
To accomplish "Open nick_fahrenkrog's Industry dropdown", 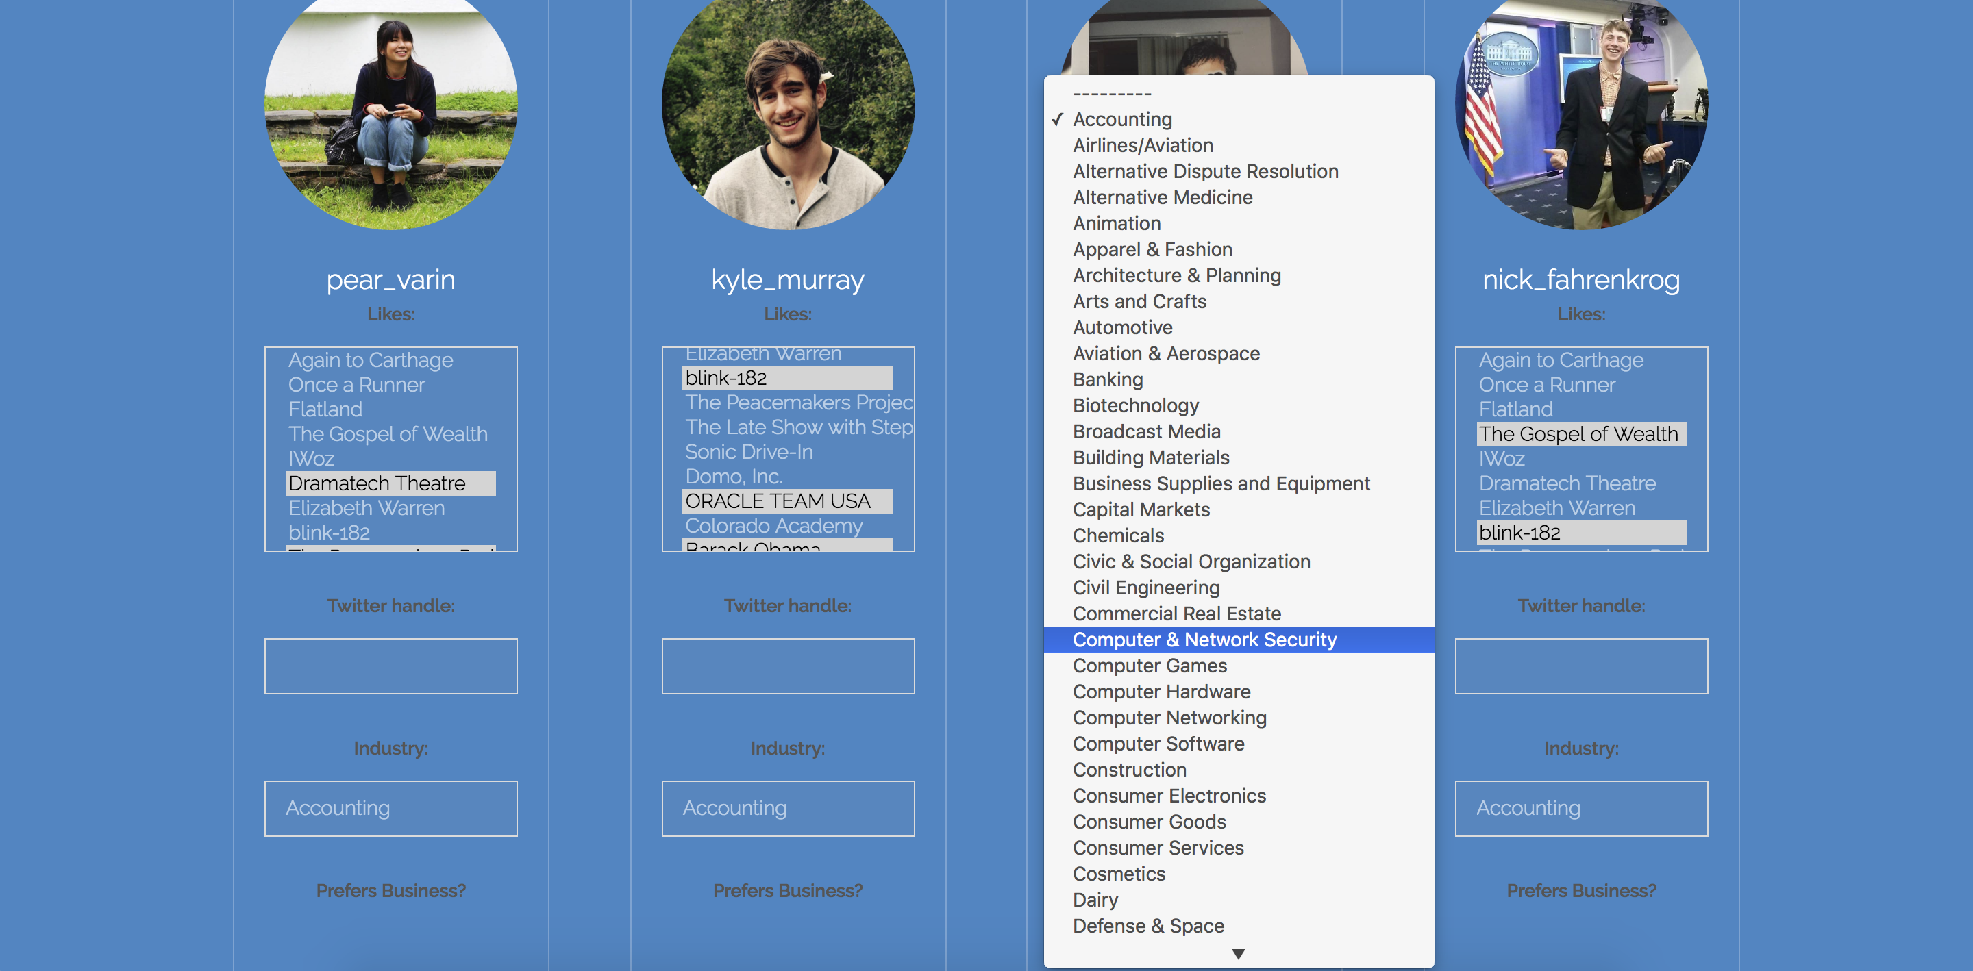I will [1581, 809].
